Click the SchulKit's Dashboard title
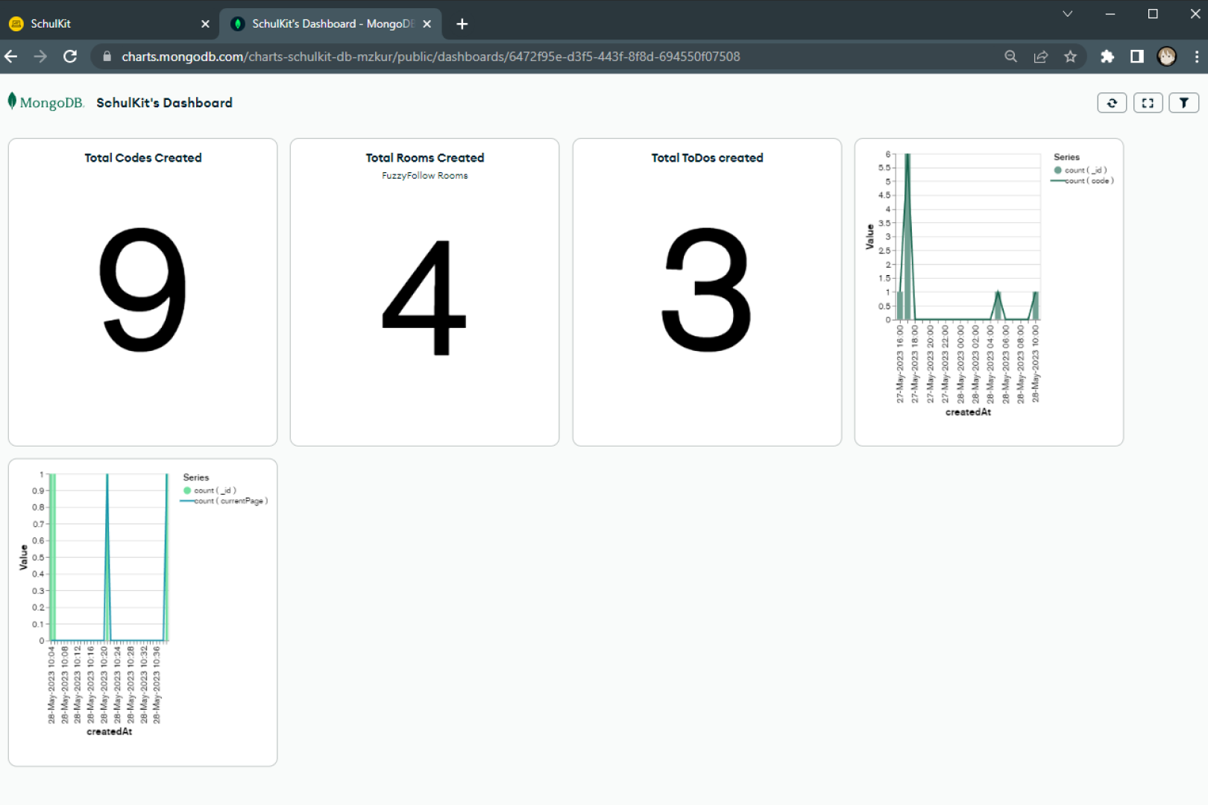Viewport: 1208px width, 805px height. click(x=164, y=103)
